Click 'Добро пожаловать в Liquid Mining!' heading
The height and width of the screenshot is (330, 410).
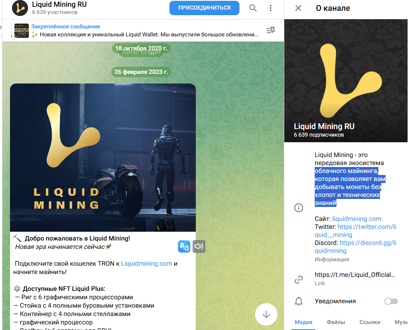pos(77,239)
